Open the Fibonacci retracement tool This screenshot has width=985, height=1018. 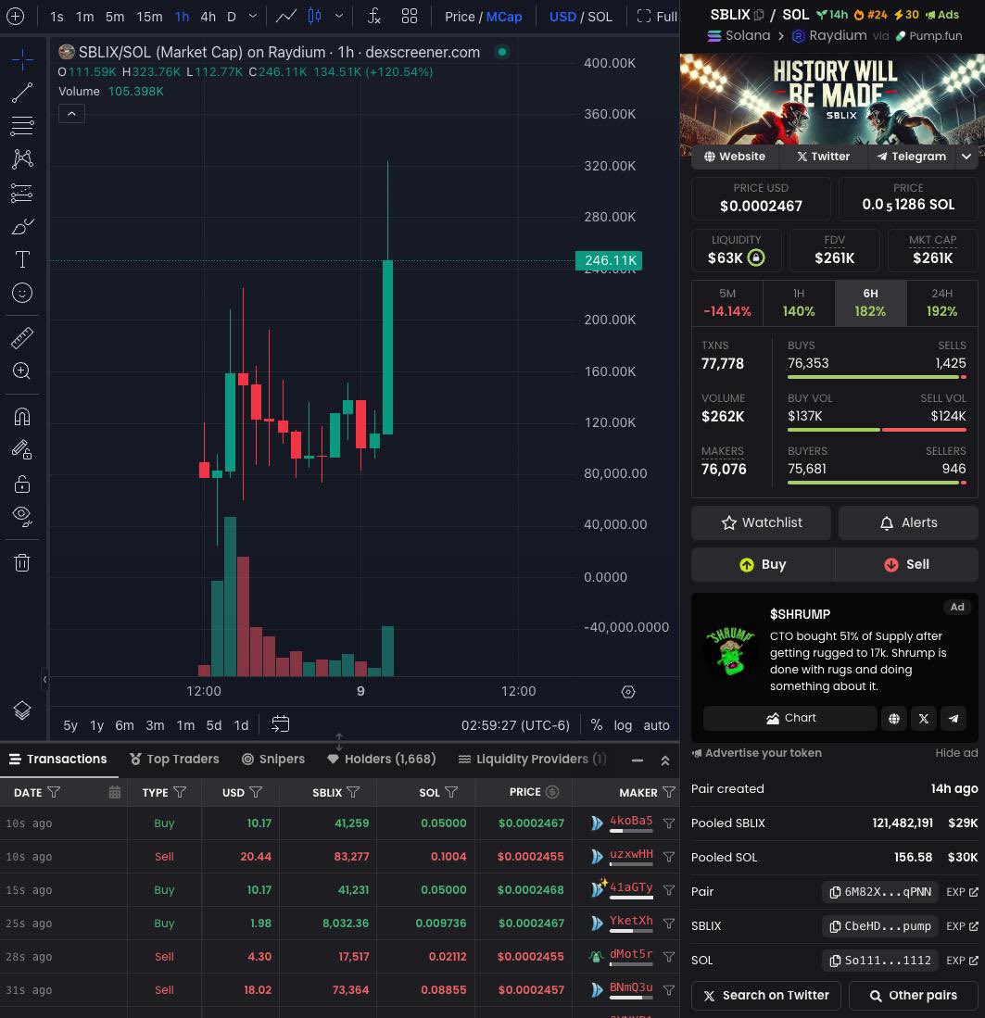click(22, 126)
